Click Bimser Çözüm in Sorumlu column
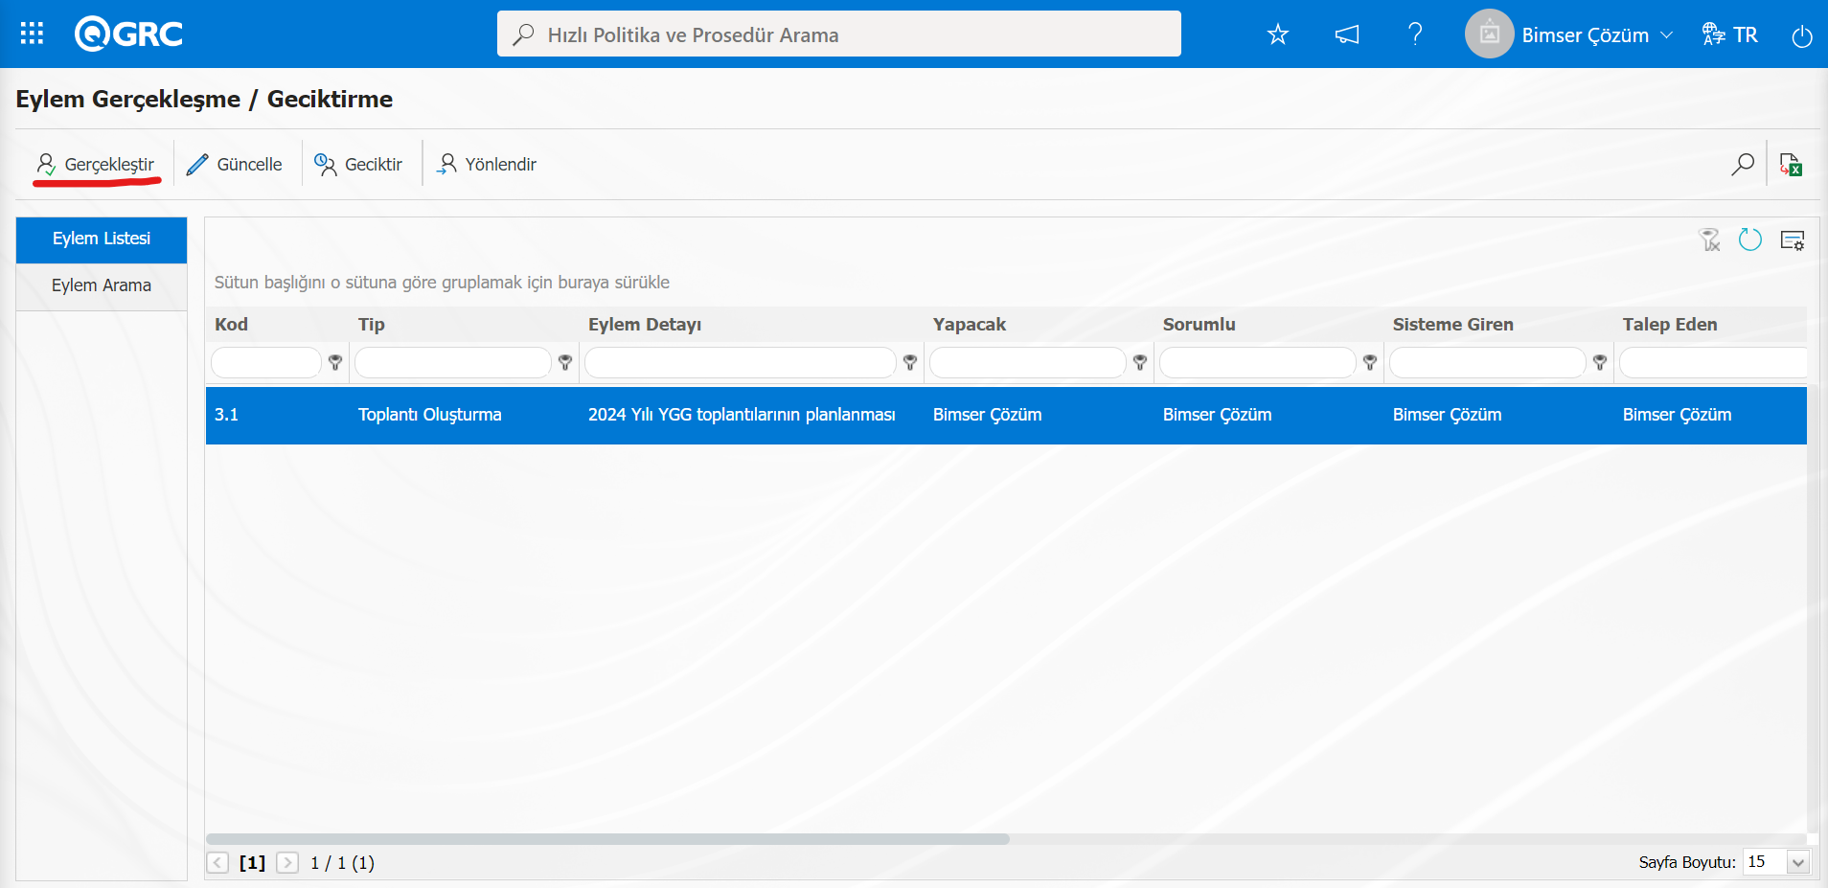The image size is (1828, 888). point(1218,415)
